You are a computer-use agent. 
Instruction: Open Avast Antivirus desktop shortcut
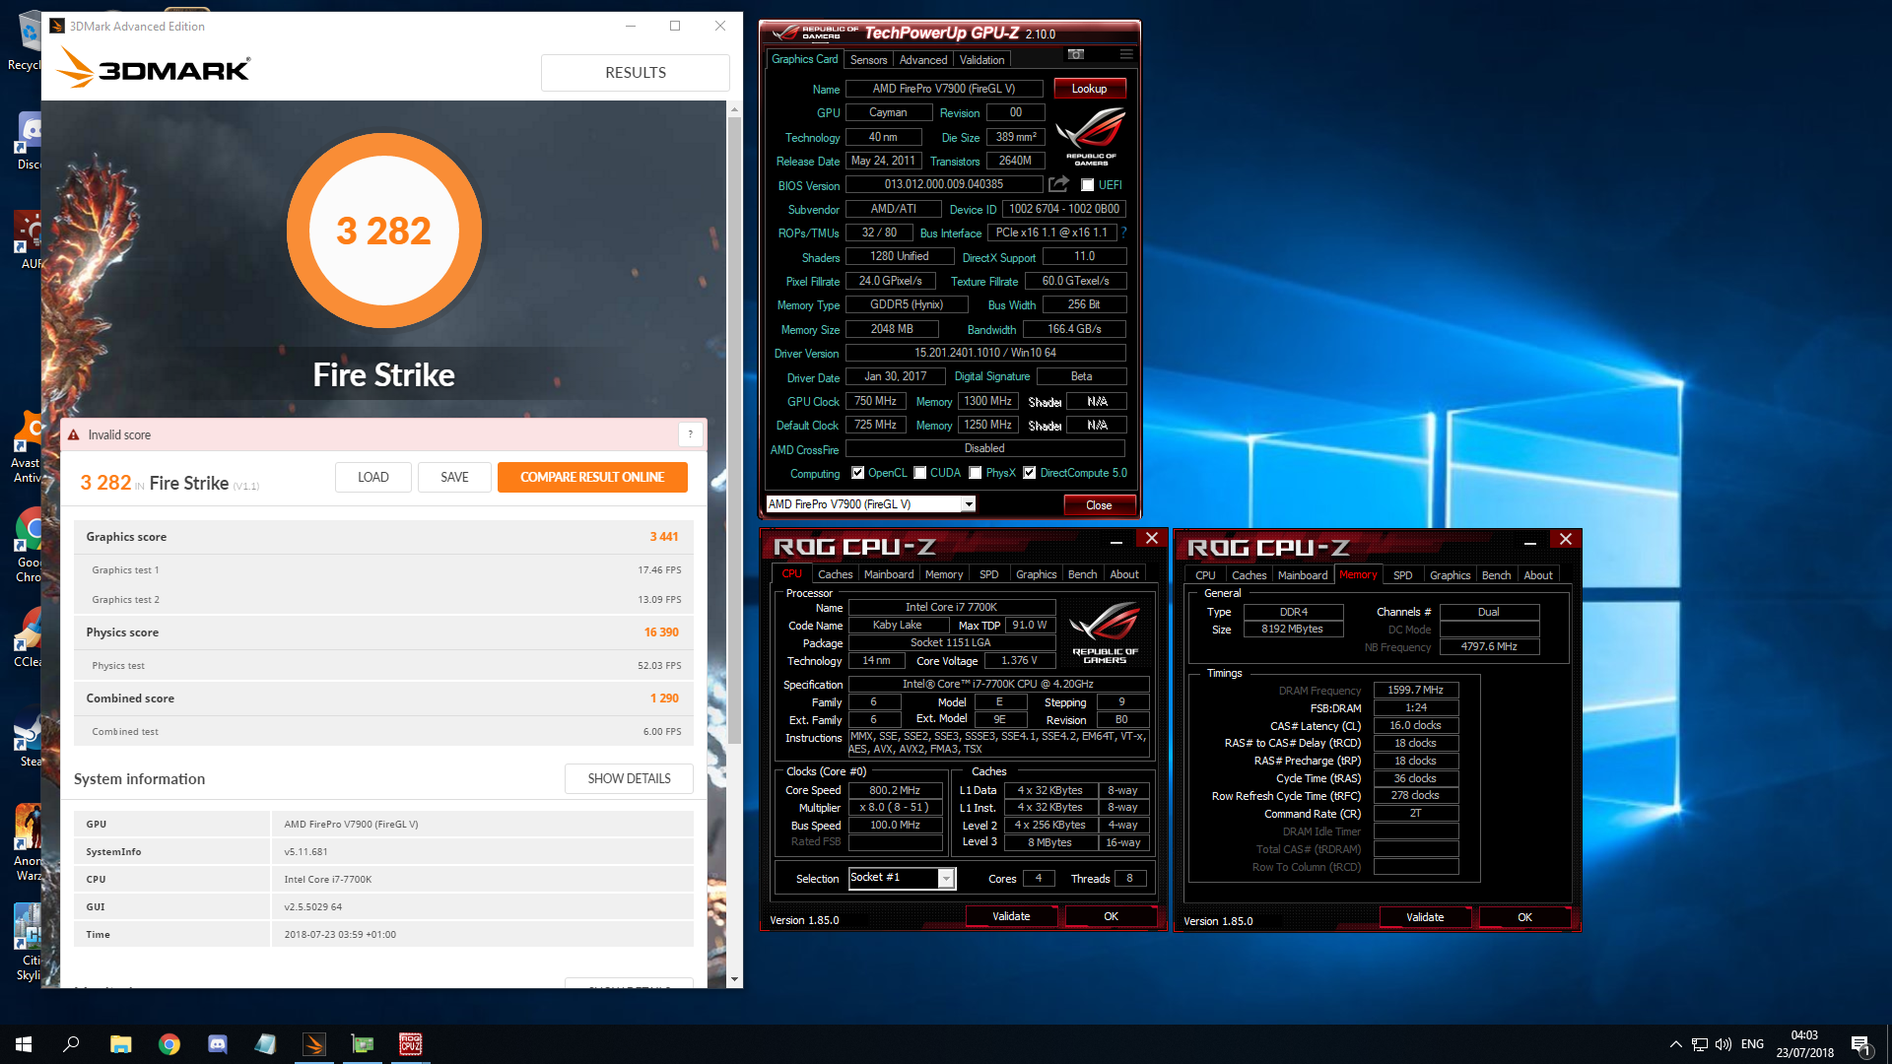tap(28, 448)
